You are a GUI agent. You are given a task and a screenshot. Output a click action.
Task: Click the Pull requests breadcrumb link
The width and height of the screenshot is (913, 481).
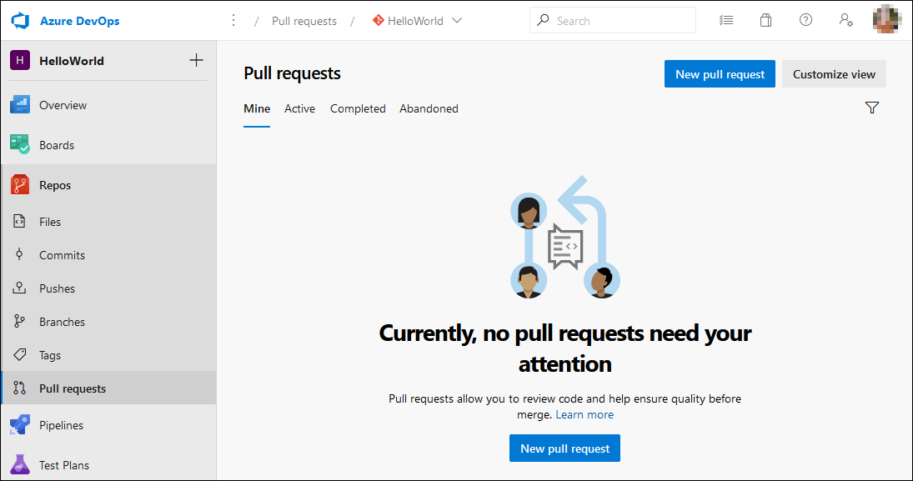(304, 21)
